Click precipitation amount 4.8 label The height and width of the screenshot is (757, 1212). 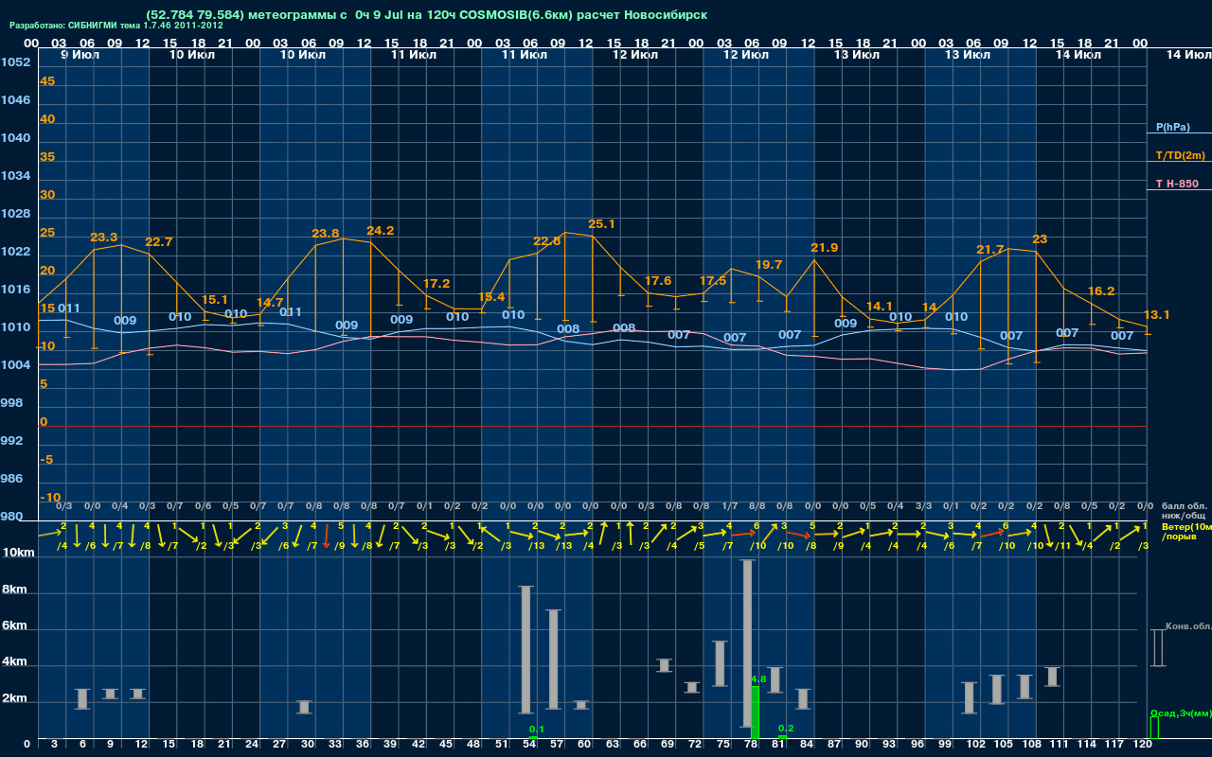(758, 679)
